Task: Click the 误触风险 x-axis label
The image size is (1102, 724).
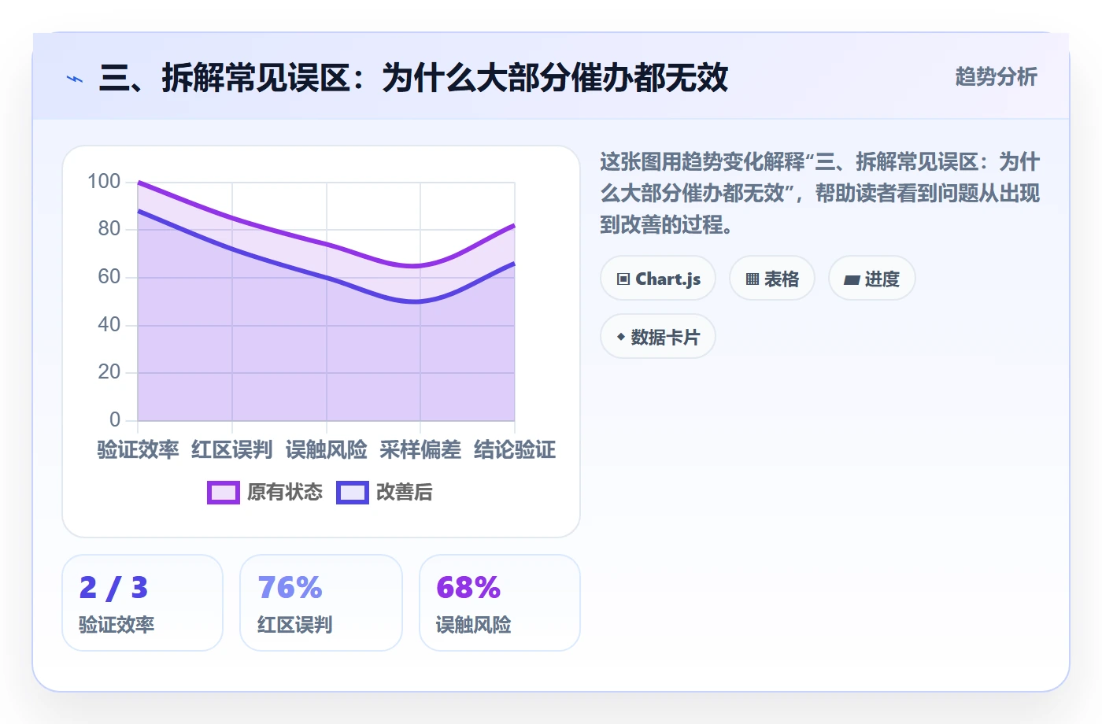Action: [x=327, y=449]
